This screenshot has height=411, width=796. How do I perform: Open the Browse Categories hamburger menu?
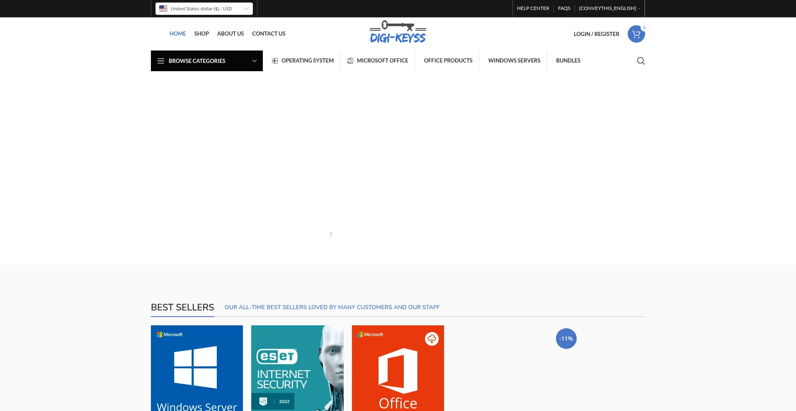(x=161, y=61)
